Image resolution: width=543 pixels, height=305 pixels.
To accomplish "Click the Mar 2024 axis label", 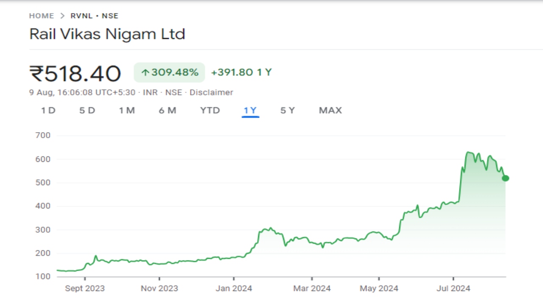I will point(312,288).
